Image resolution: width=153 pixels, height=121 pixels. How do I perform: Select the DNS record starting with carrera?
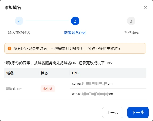point(92,84)
